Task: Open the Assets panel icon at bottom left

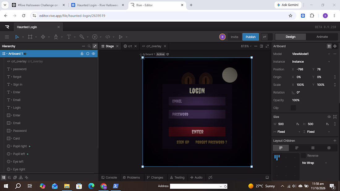Action: 15,178
